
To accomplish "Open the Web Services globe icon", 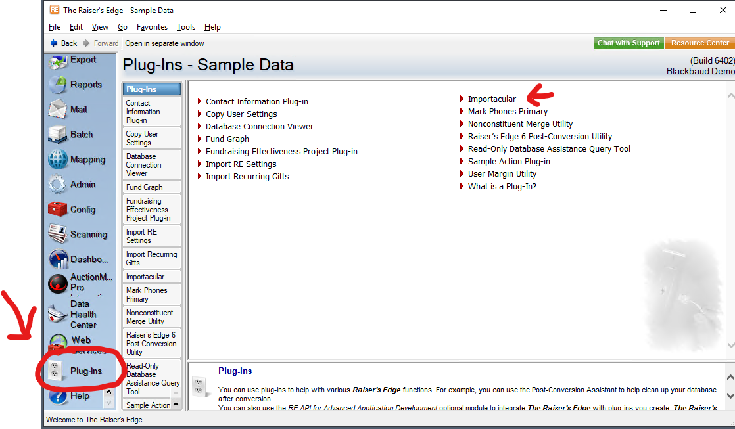I will click(x=58, y=344).
